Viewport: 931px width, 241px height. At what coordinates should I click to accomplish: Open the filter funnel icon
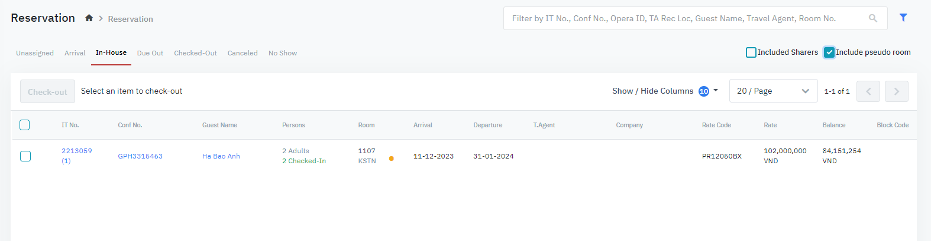coord(903,18)
